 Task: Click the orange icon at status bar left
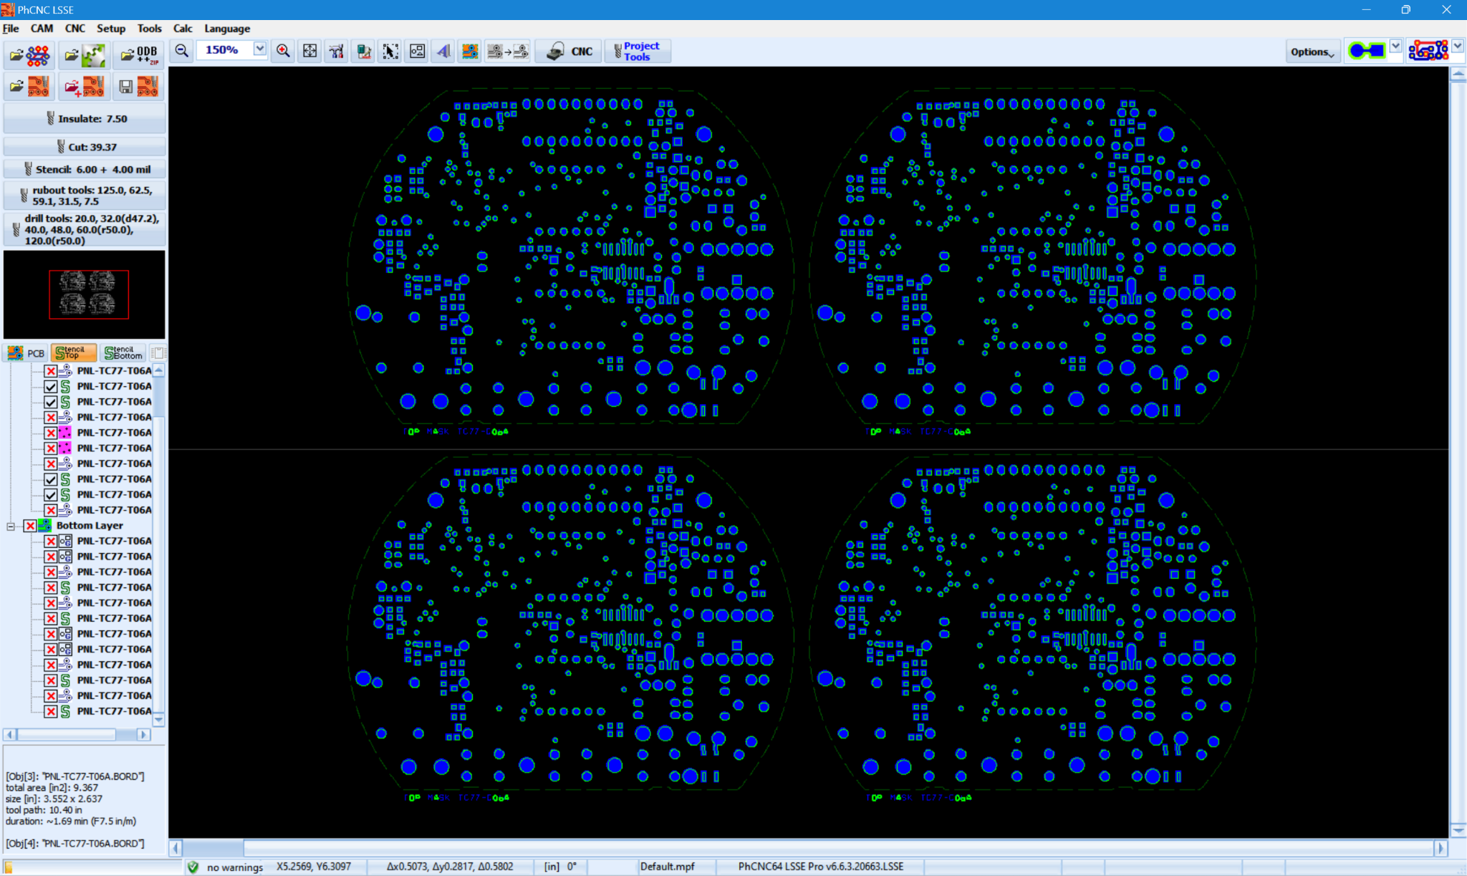coord(9,867)
